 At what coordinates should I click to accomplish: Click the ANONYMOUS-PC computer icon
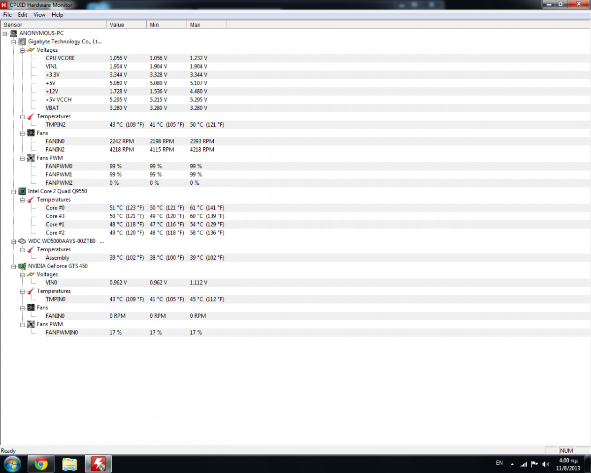[13, 34]
